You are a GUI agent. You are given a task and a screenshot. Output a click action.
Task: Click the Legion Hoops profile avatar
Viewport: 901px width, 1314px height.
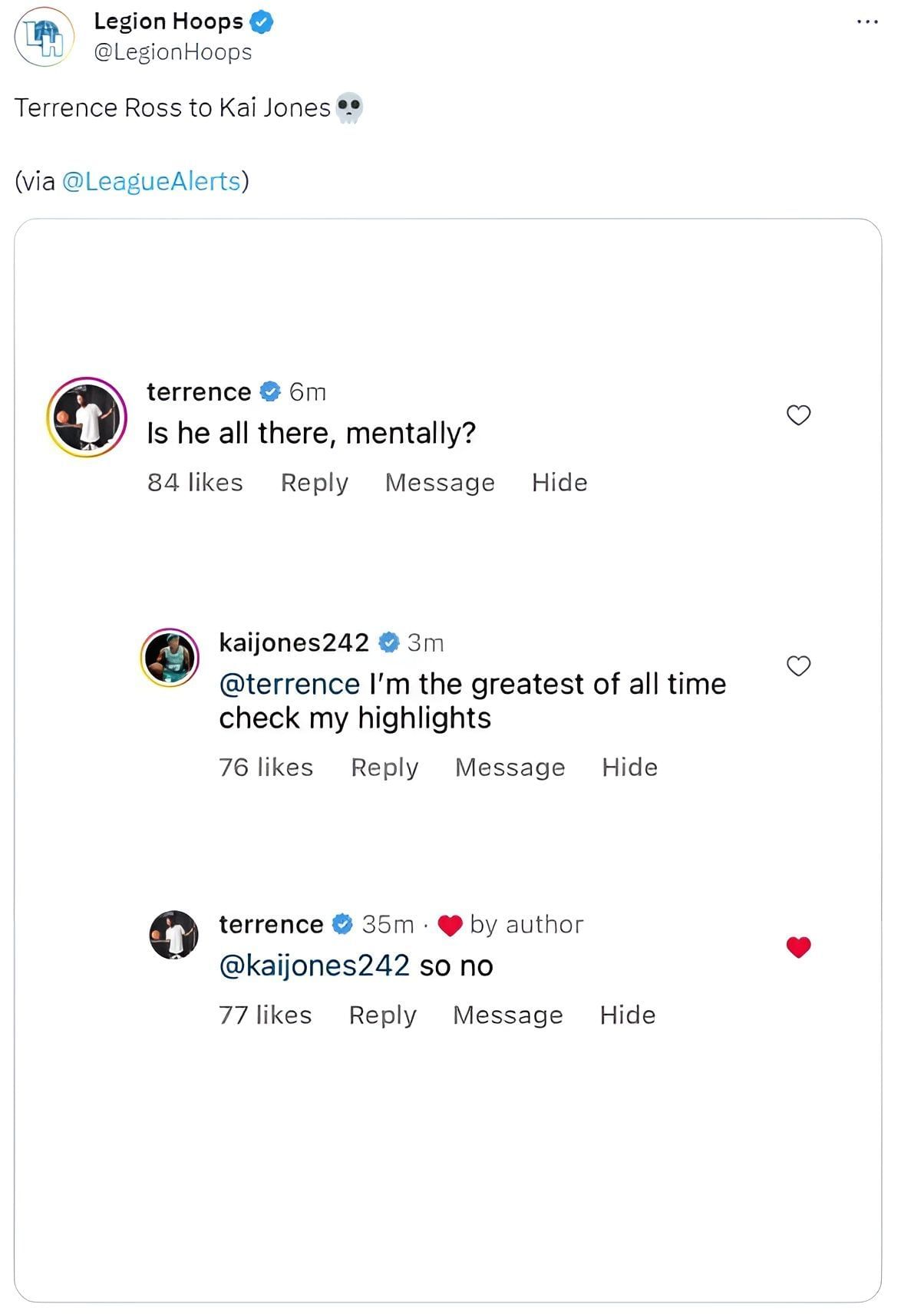[45, 36]
